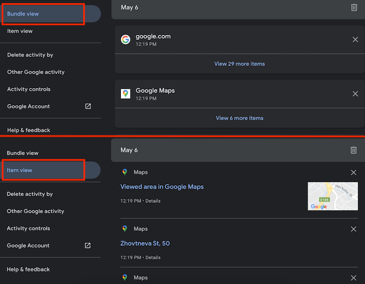Click Maps label above Zhovtneva St entry
365x284 pixels.
141,229
